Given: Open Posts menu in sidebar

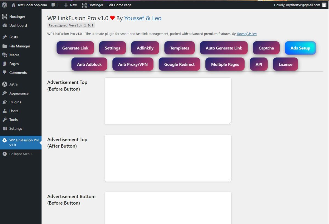Looking at the screenshot, I should coord(13,37).
